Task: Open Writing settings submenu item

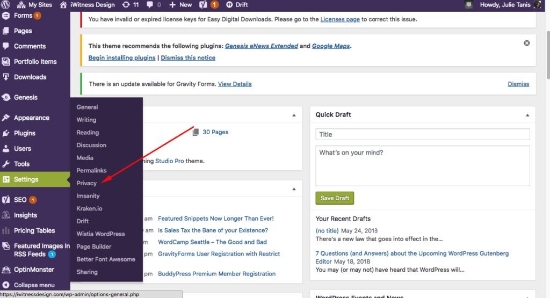Action: [x=86, y=120]
